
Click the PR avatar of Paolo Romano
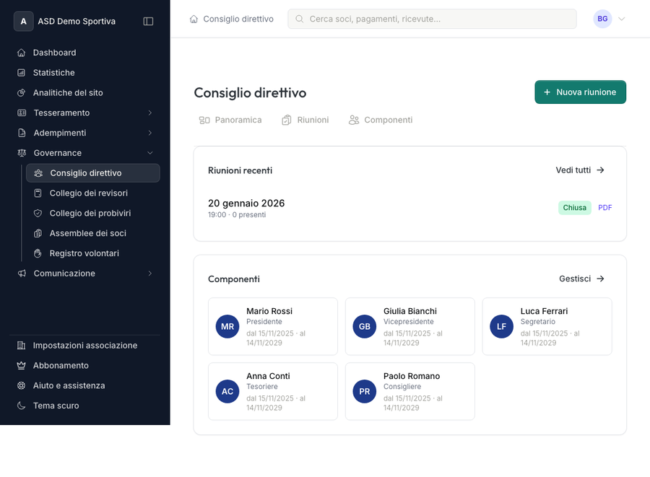[365, 391]
